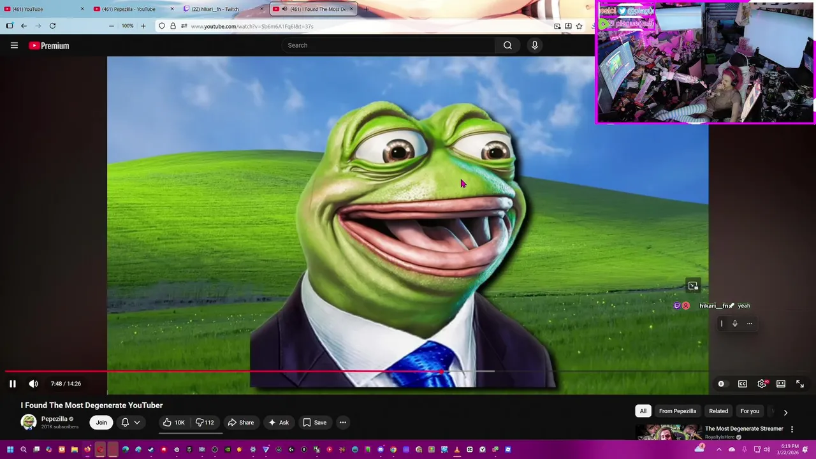Image resolution: width=816 pixels, height=459 pixels.
Task: Click the Ask button
Action: [x=279, y=422]
